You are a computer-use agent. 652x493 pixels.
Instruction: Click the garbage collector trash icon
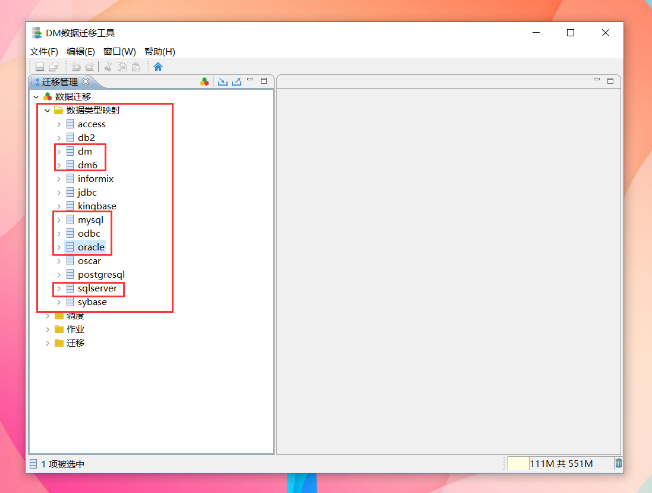tap(619, 463)
